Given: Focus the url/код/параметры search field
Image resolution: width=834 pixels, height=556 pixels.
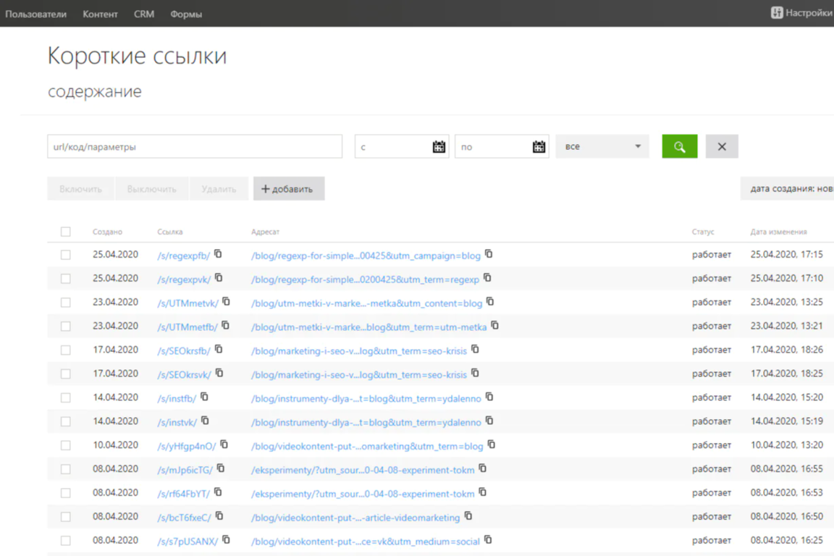Looking at the screenshot, I should (194, 146).
